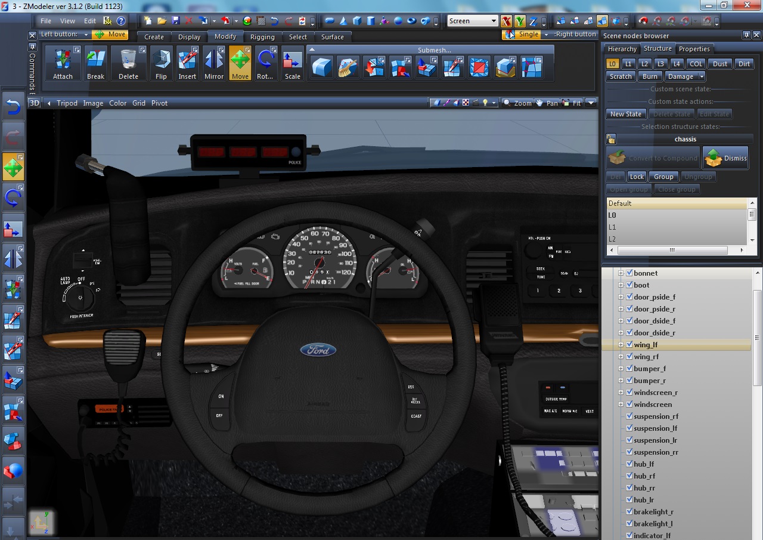
Task: Open the Edit menu
Action: pos(89,21)
